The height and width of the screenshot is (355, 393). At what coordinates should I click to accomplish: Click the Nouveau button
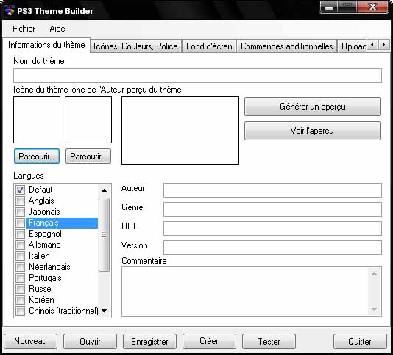click(x=31, y=341)
